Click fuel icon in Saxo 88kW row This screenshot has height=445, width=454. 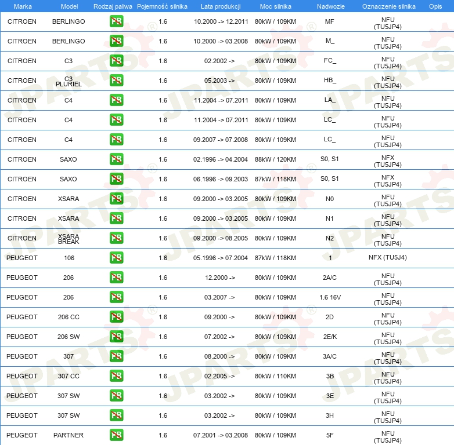pyautogui.click(x=116, y=159)
